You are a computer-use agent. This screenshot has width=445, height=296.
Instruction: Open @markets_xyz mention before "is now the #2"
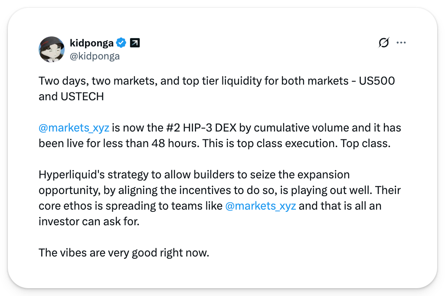pyautogui.click(x=74, y=128)
